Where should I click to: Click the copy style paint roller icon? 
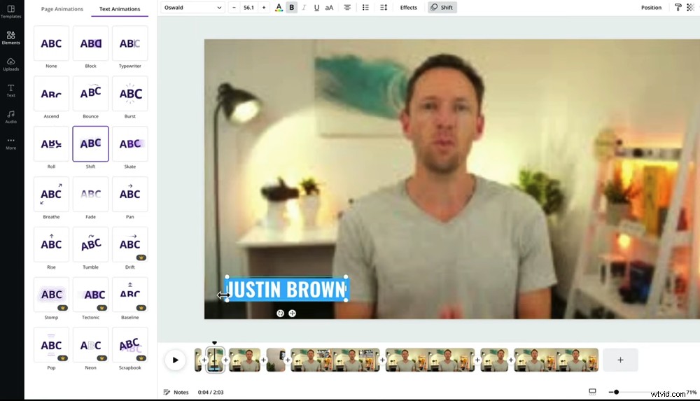coord(678,8)
